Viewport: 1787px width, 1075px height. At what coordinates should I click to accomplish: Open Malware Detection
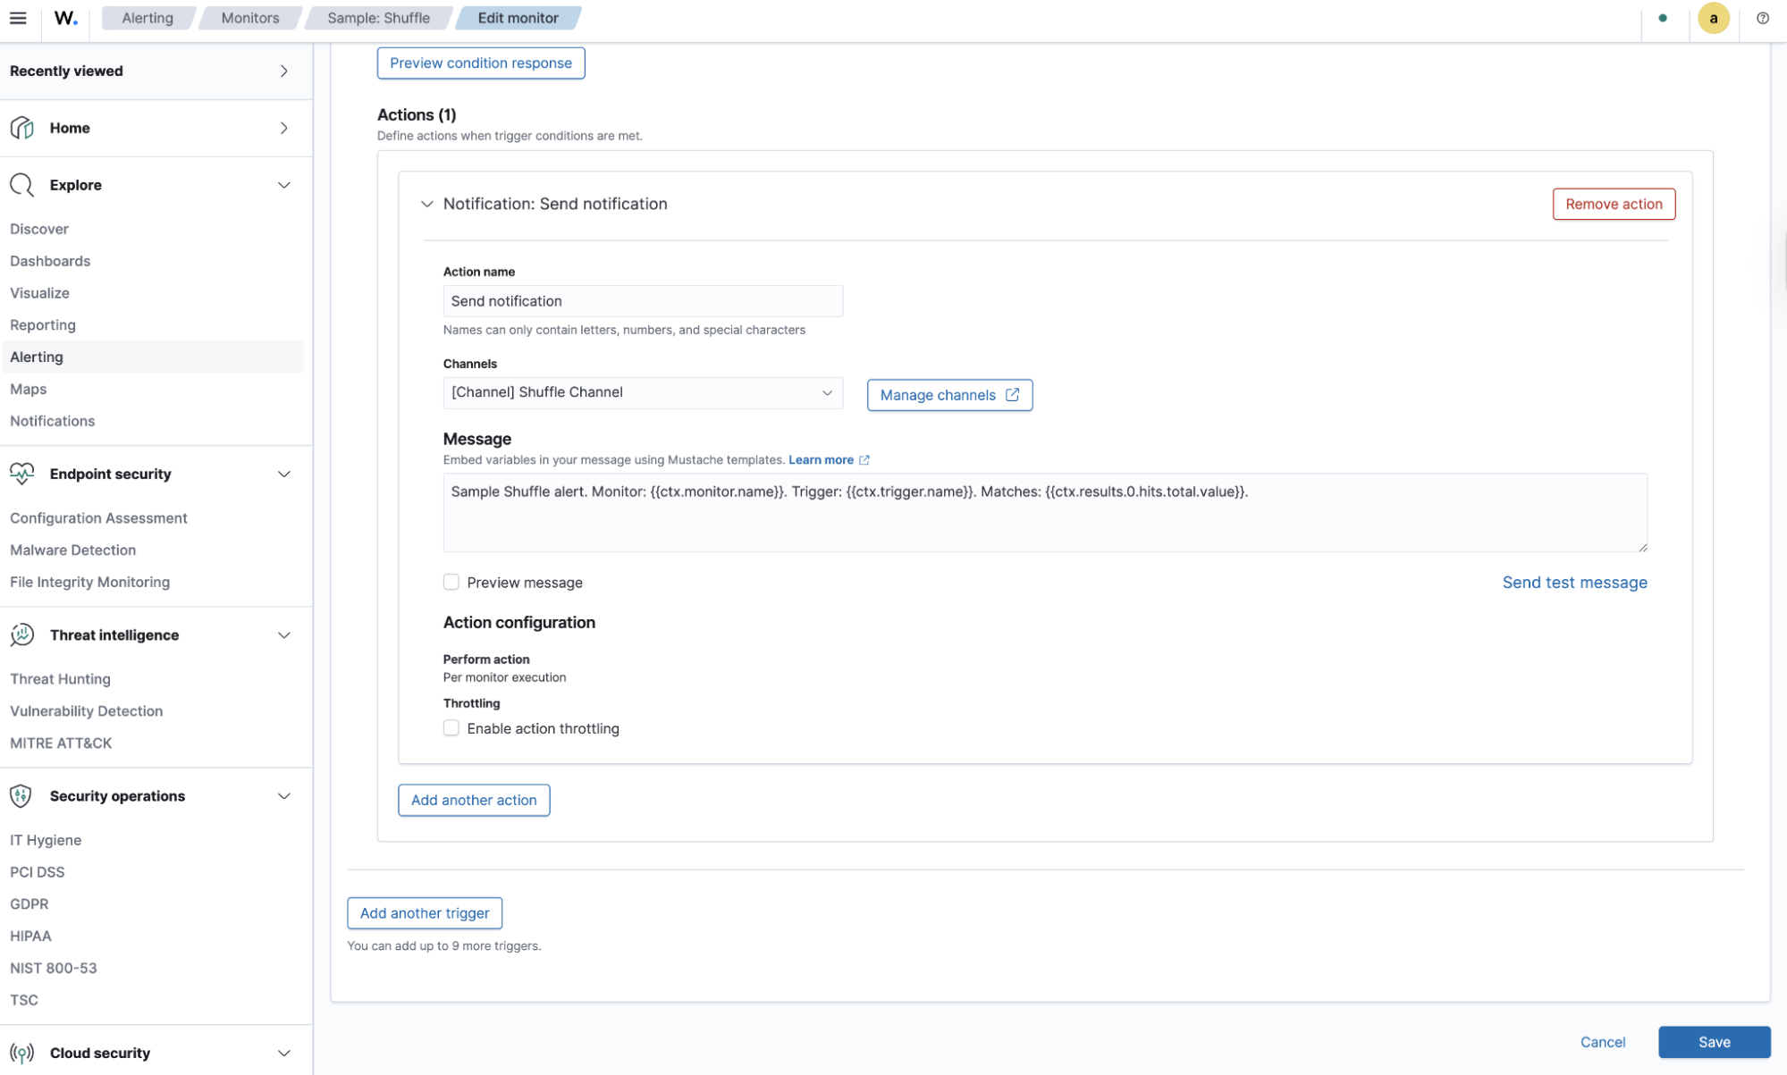(x=72, y=550)
